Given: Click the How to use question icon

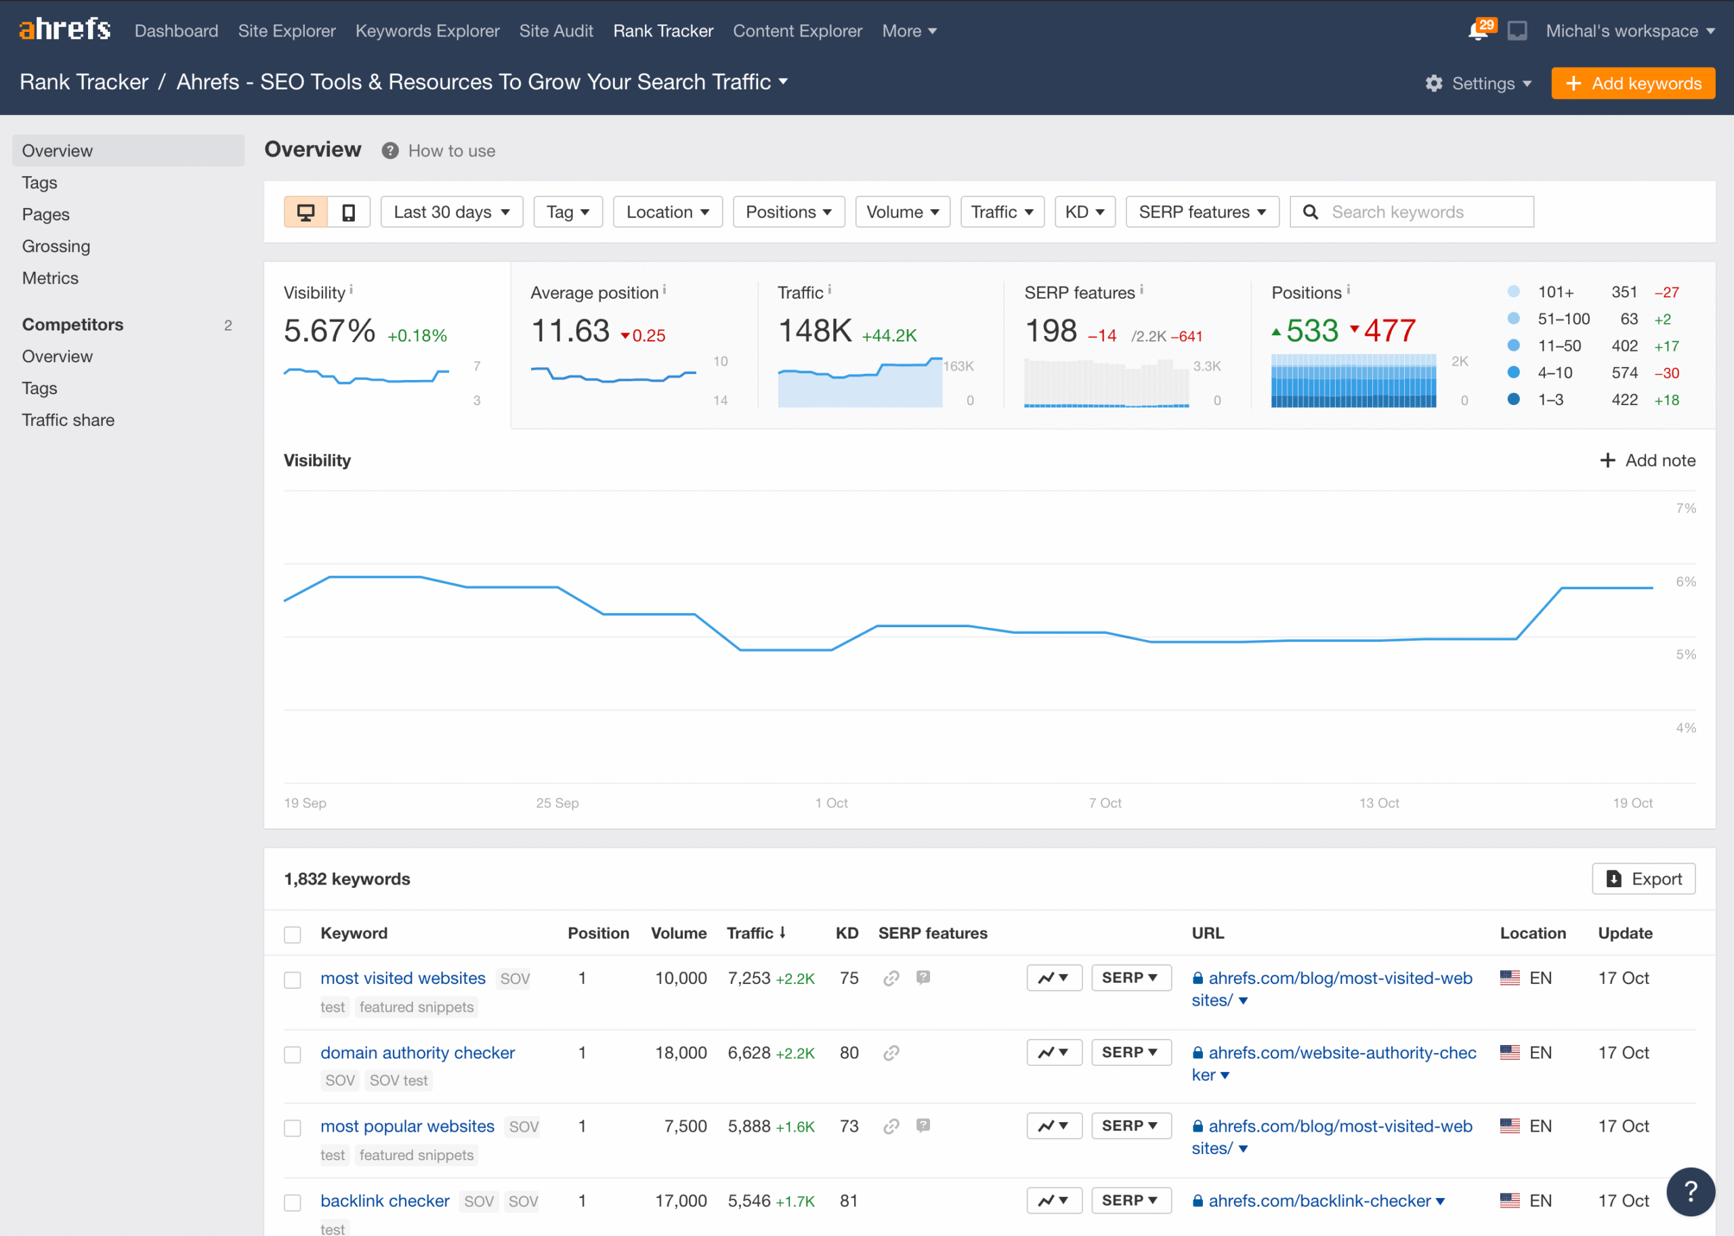Looking at the screenshot, I should (x=391, y=151).
